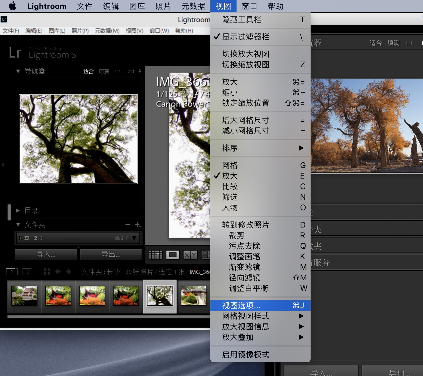Select the checked 放大 view mode with shortcut E
The width and height of the screenshot is (423, 376).
[x=260, y=176]
